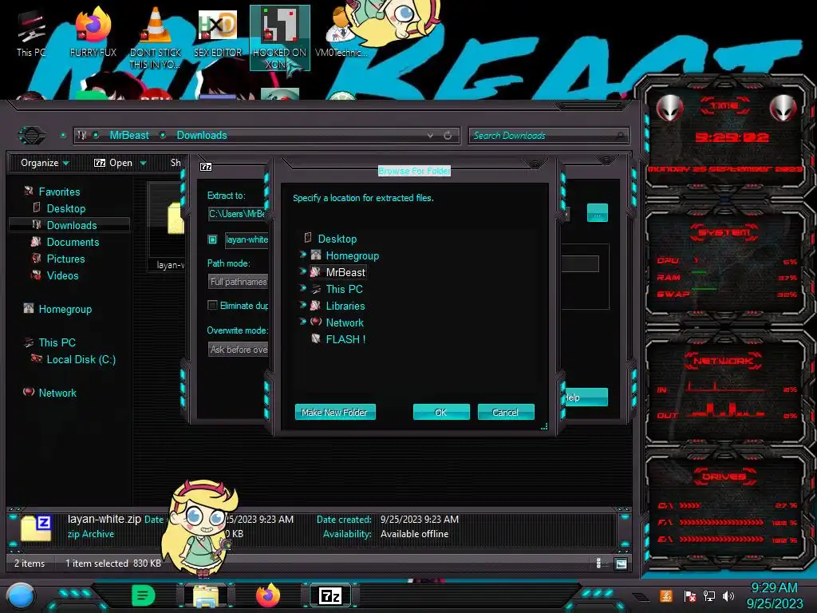Expand the MrBeast folder node
Screen dimensions: 817x613
302,271
